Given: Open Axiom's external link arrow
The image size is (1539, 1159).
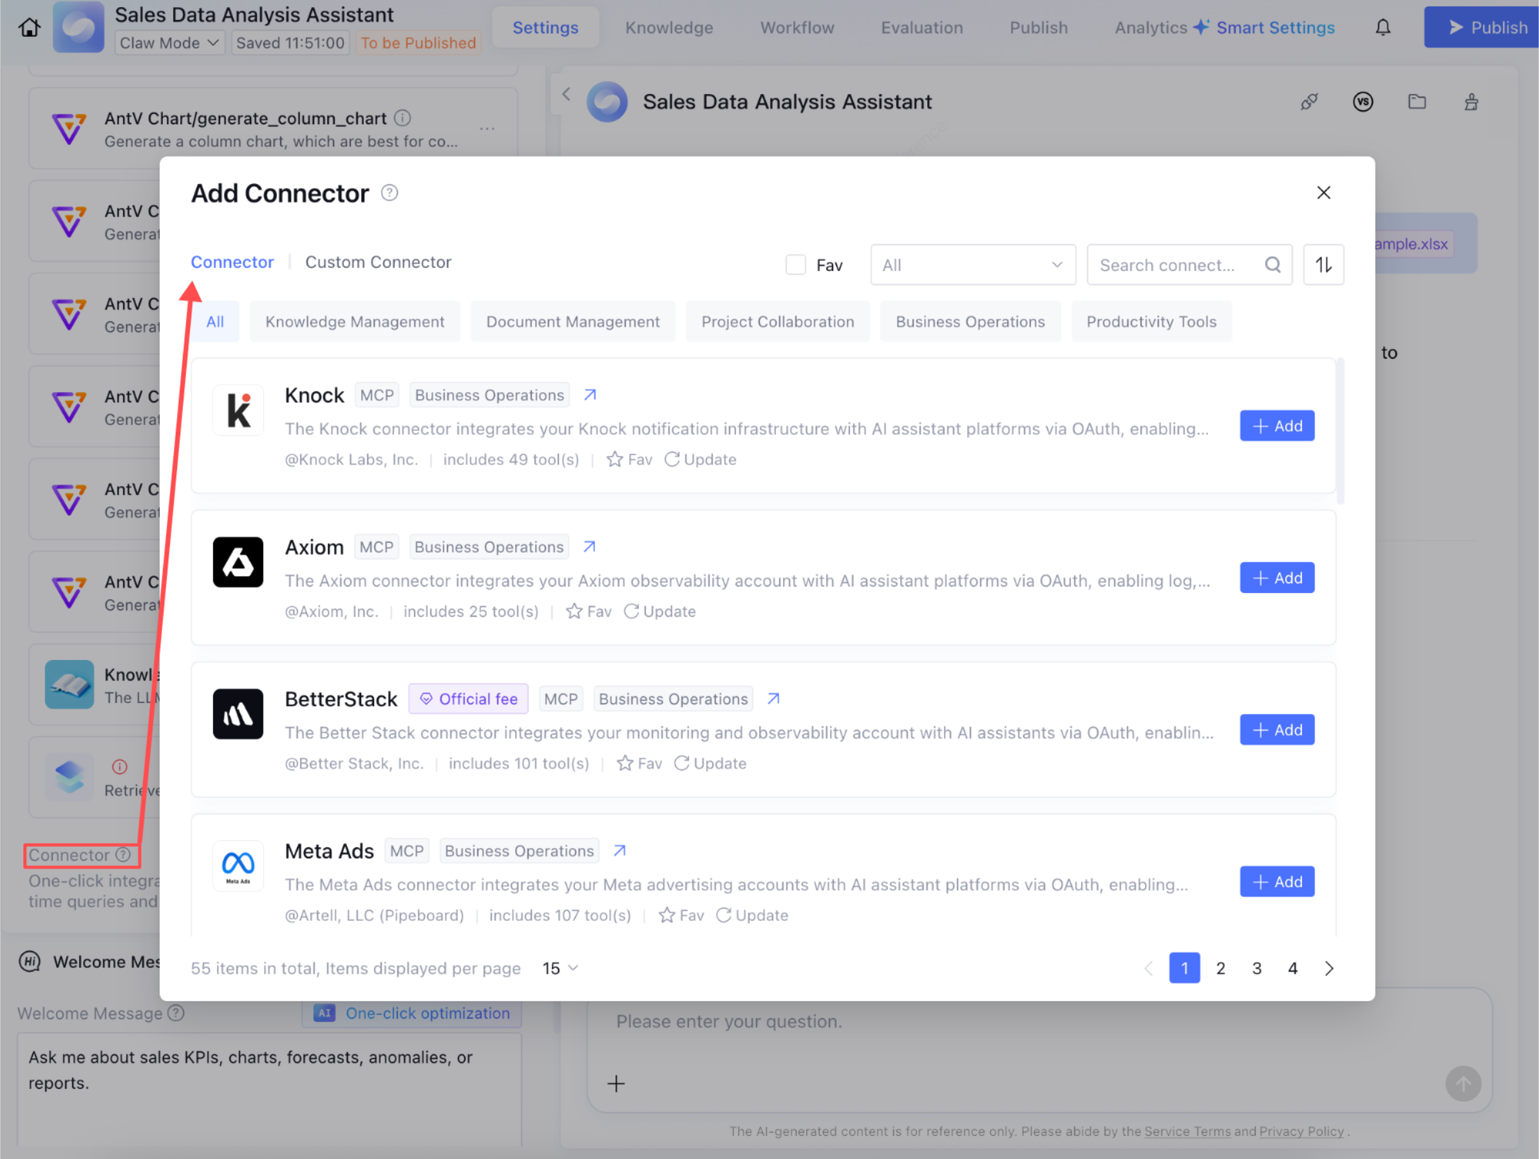Looking at the screenshot, I should tap(589, 547).
